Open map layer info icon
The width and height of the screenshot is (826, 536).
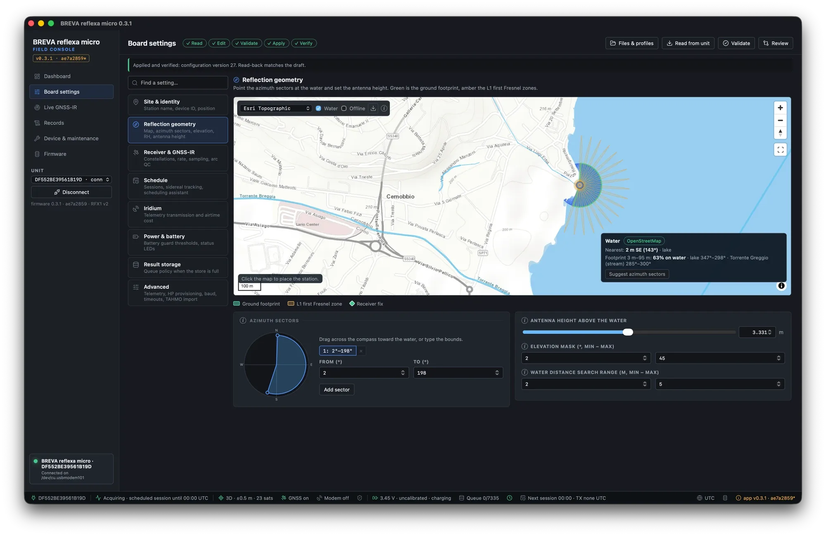pos(384,109)
